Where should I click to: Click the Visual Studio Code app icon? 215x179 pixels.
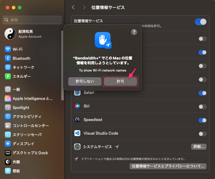coord(78,133)
